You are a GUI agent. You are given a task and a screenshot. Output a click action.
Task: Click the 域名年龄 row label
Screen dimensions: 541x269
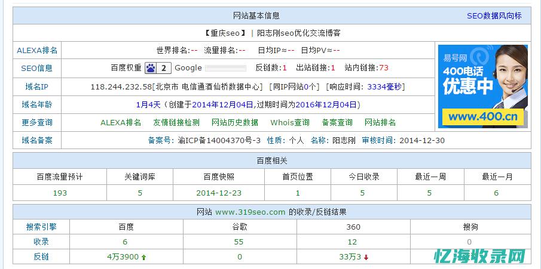coord(37,105)
